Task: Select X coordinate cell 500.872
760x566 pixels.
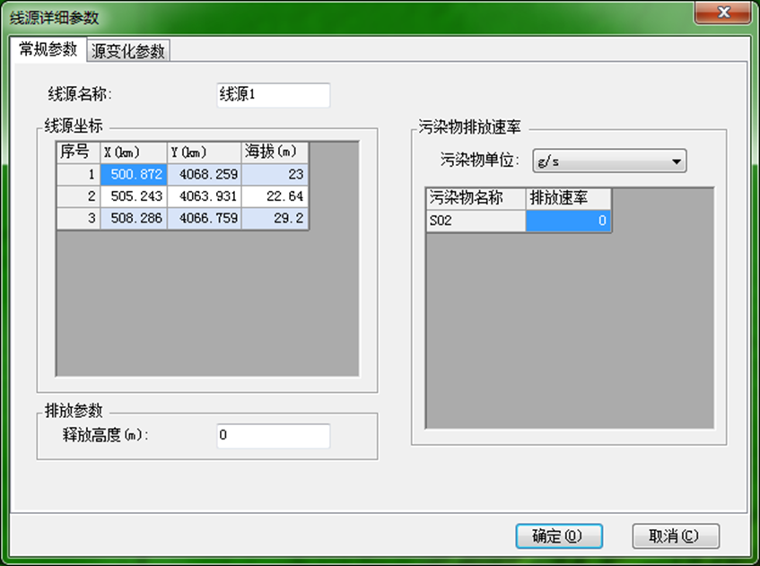Action: coord(133,175)
